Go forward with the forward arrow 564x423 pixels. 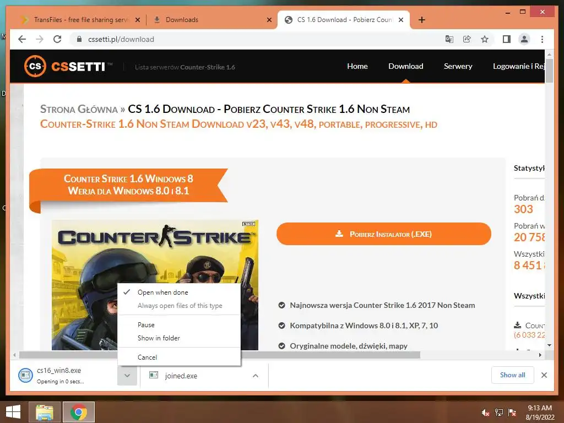pos(40,39)
